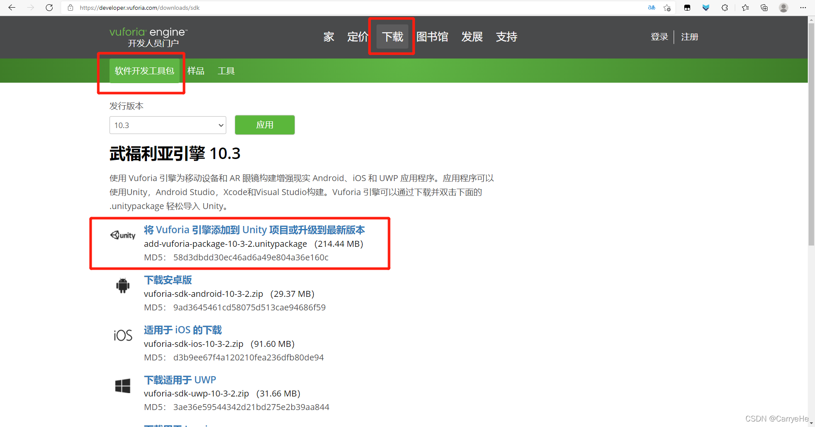Viewport: 815px width, 427px height.
Task: Click the lock icon in the address bar
Action: tap(70, 8)
